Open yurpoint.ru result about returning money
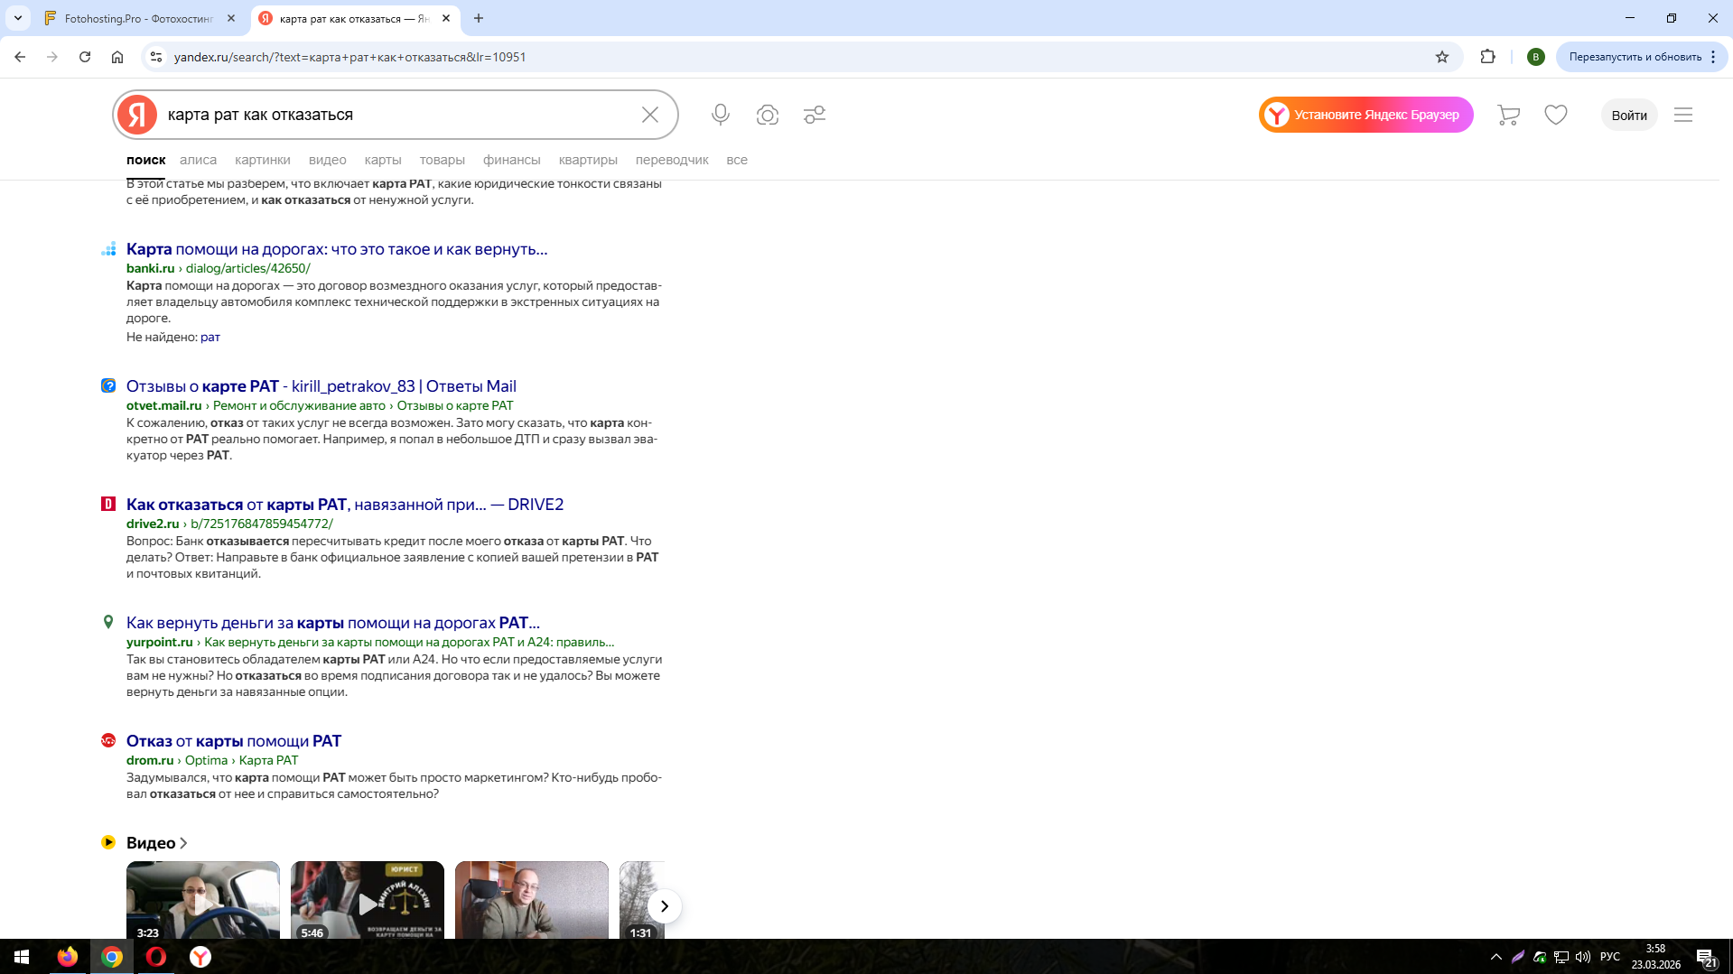The width and height of the screenshot is (1733, 974). (333, 623)
